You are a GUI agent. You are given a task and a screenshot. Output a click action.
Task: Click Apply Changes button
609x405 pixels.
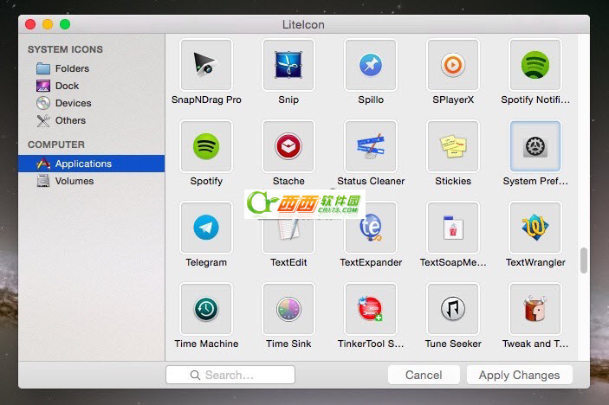tap(519, 375)
